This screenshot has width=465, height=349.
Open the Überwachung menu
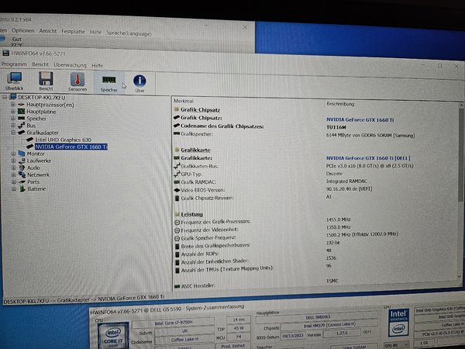[70, 65]
